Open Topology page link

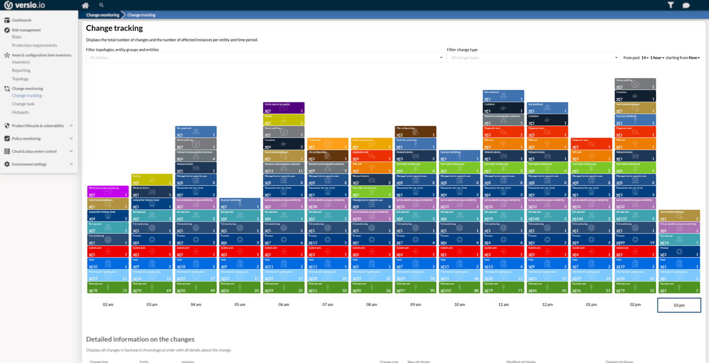[20, 79]
